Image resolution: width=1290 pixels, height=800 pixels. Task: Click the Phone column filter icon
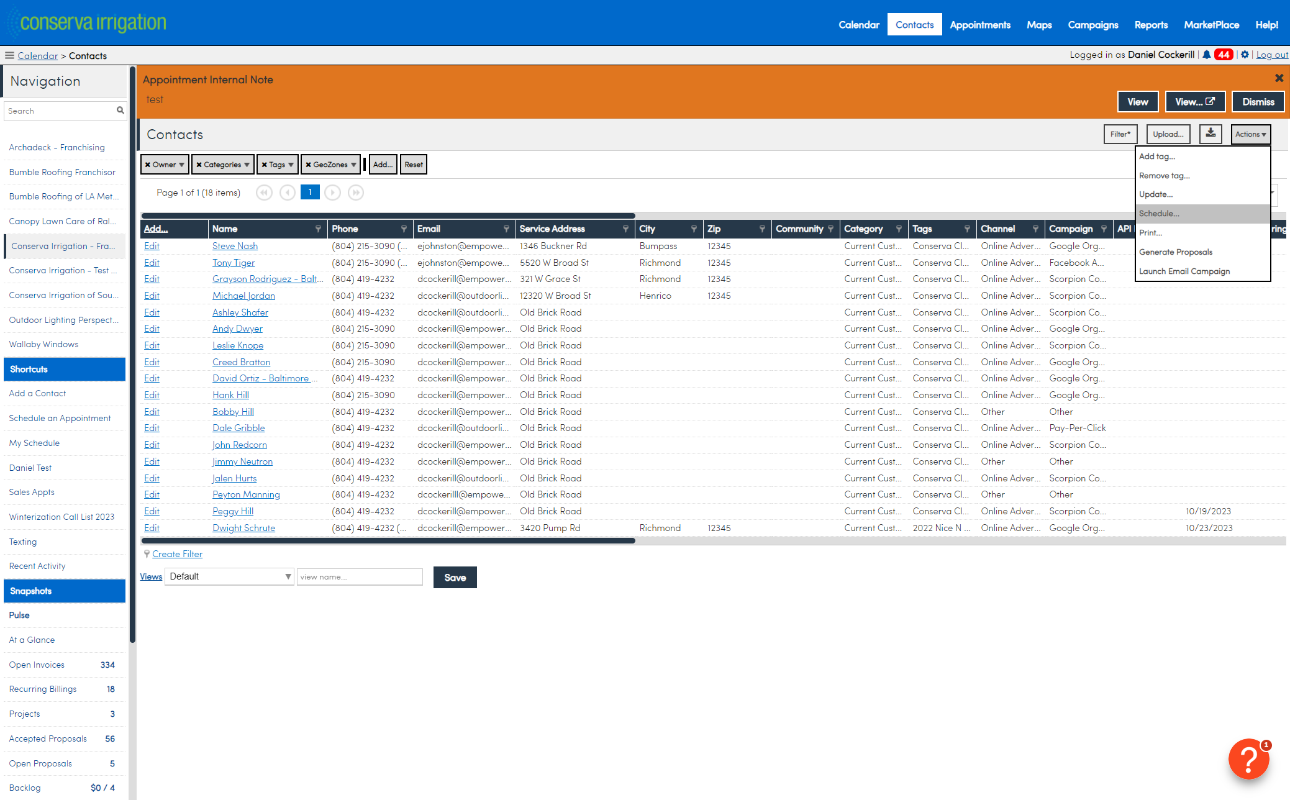coord(404,229)
